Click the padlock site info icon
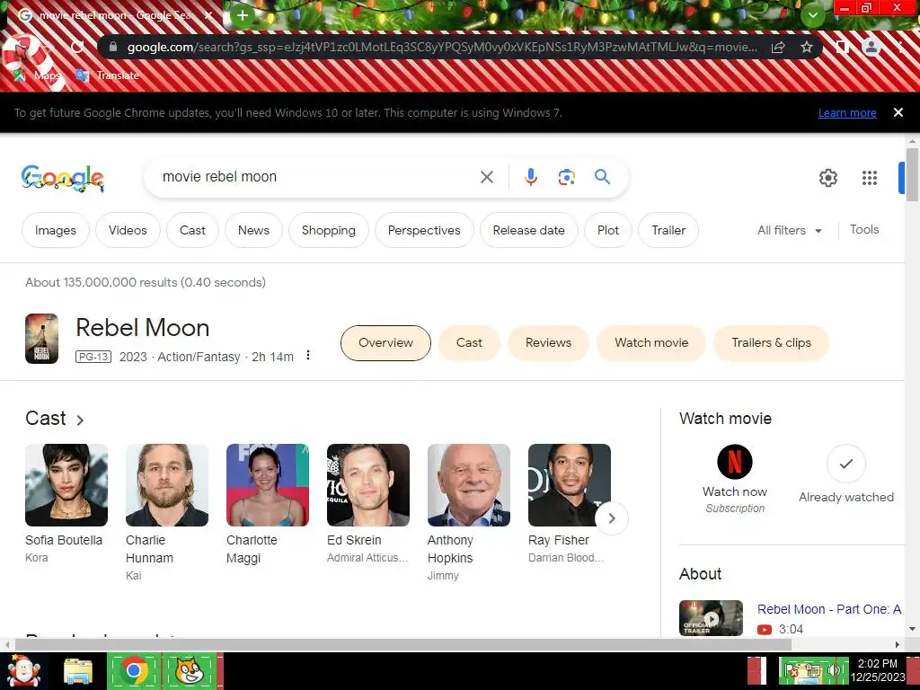The image size is (920, 690). (113, 47)
